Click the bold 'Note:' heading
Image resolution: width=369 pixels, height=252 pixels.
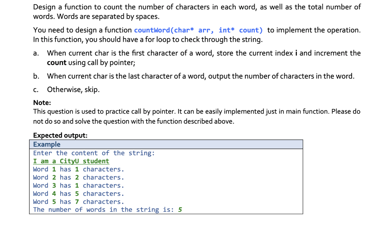42,102
